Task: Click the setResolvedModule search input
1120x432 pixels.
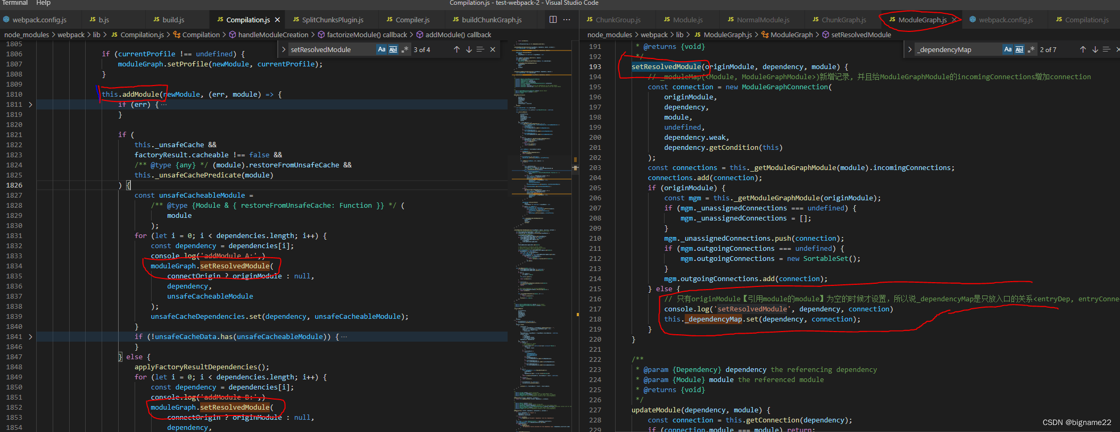Action: (333, 49)
